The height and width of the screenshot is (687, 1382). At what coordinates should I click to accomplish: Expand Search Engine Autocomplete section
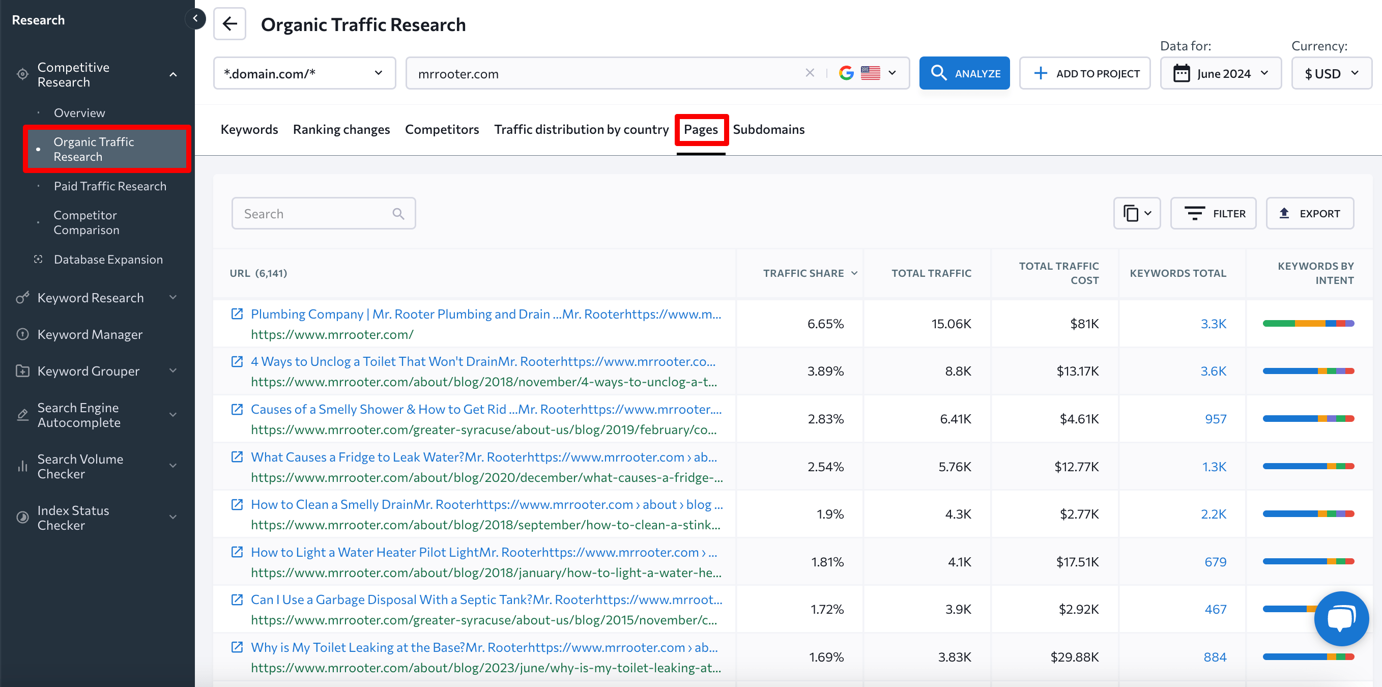pyautogui.click(x=173, y=415)
